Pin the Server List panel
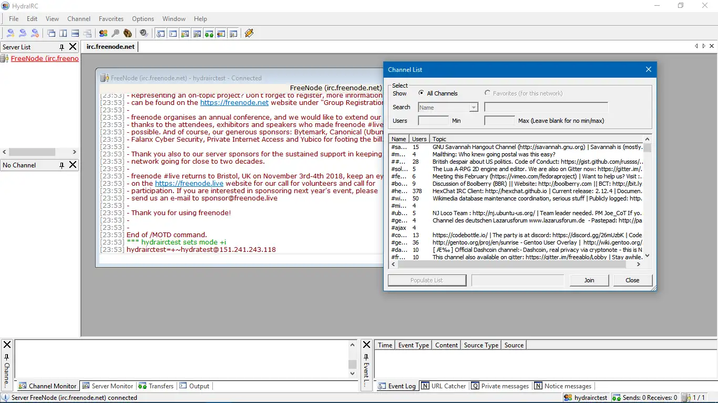 coord(61,47)
